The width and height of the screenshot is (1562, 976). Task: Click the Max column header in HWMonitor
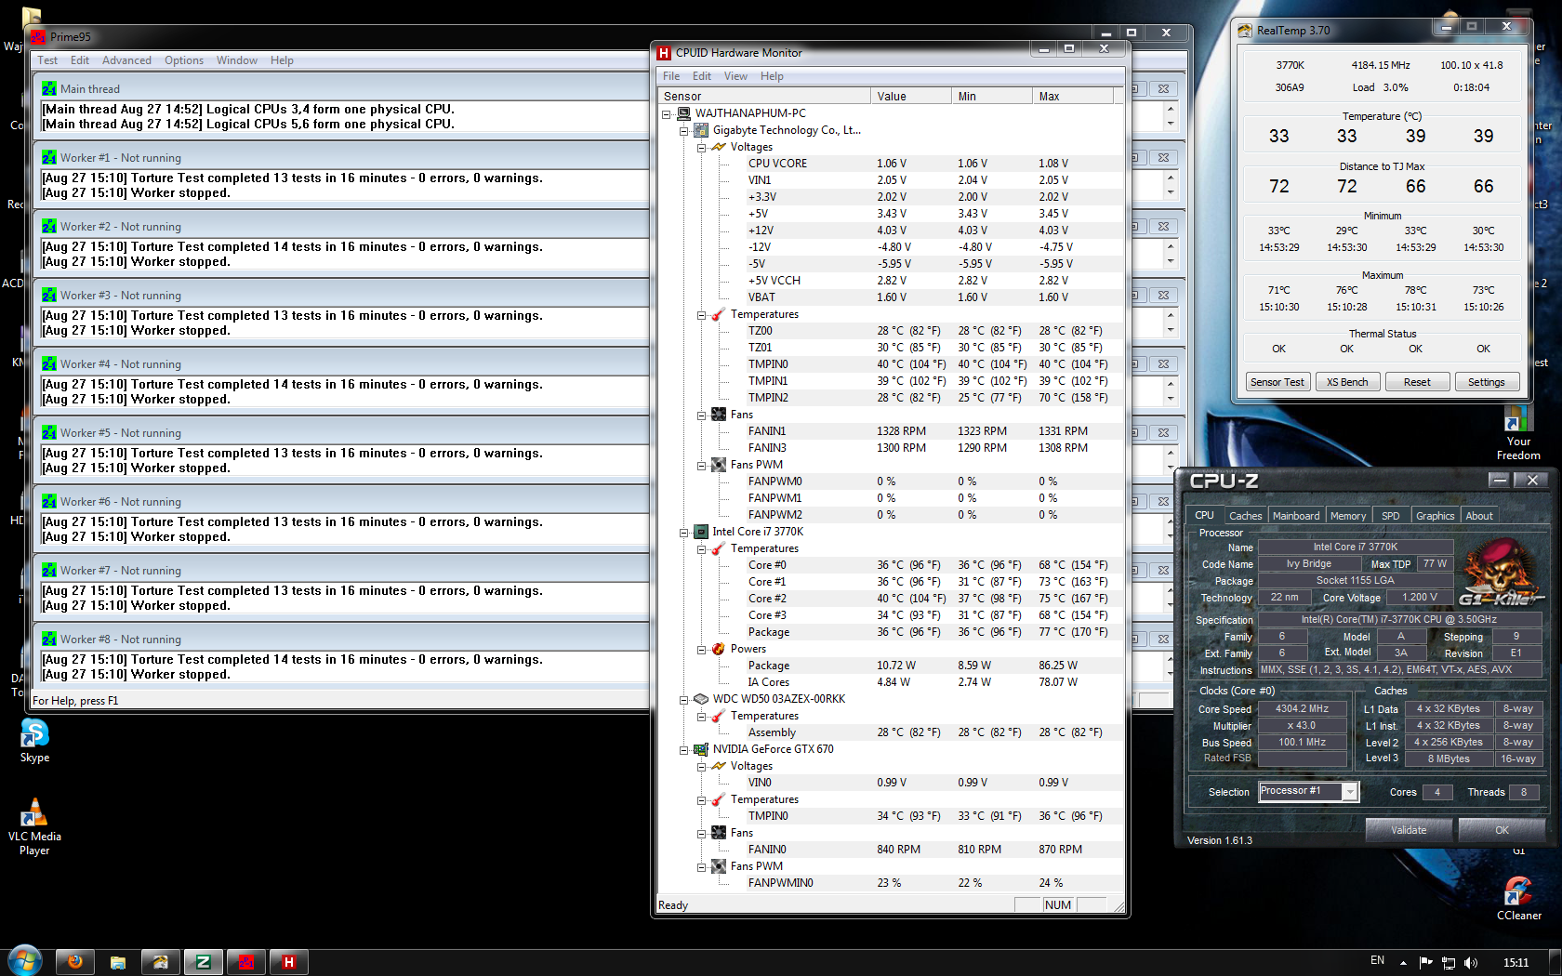pyautogui.click(x=1072, y=96)
